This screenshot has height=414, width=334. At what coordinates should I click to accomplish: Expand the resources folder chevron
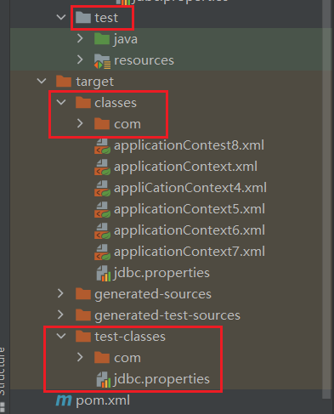80,60
